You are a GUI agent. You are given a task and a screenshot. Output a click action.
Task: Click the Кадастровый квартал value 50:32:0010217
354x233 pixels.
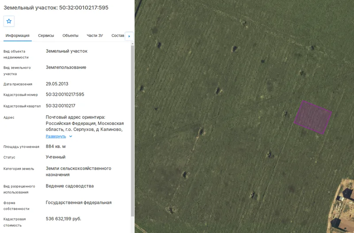tap(61, 105)
